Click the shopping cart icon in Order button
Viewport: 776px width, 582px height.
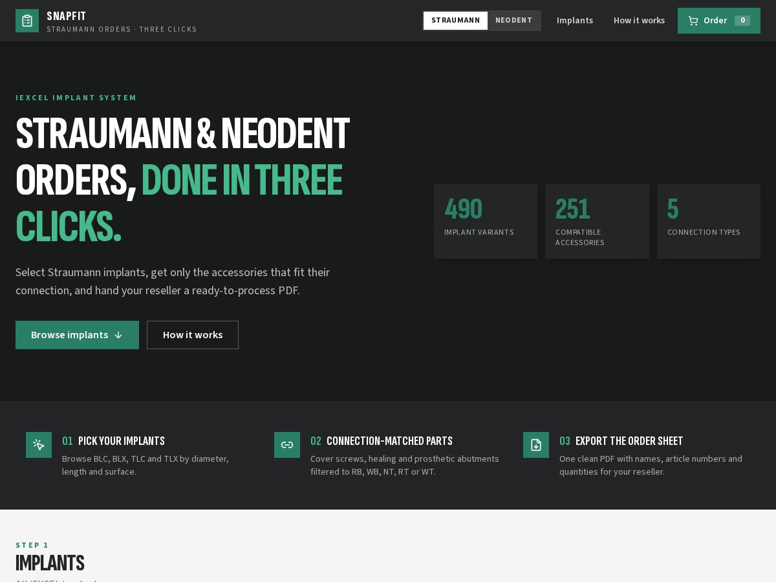coord(693,21)
